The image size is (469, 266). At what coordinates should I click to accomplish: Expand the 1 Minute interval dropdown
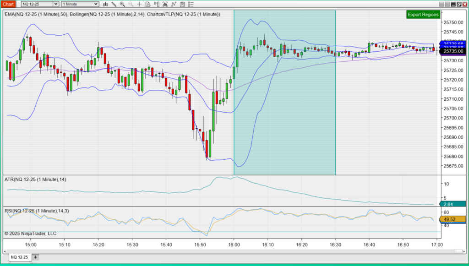click(97, 4)
